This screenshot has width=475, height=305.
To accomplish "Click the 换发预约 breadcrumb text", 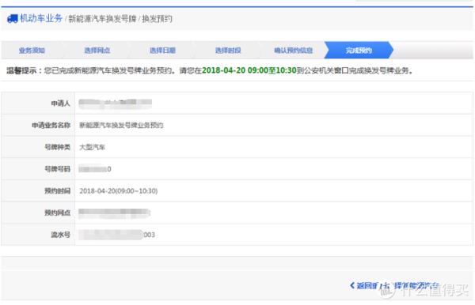I will 157,19.
